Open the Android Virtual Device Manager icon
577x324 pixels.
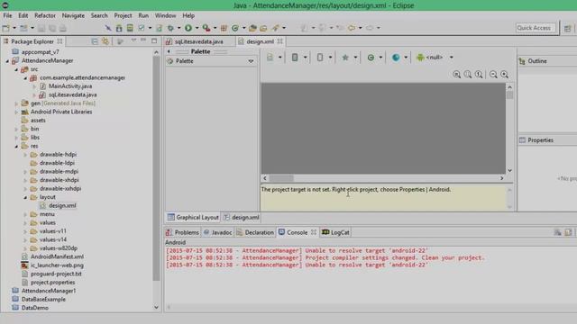coord(130,28)
